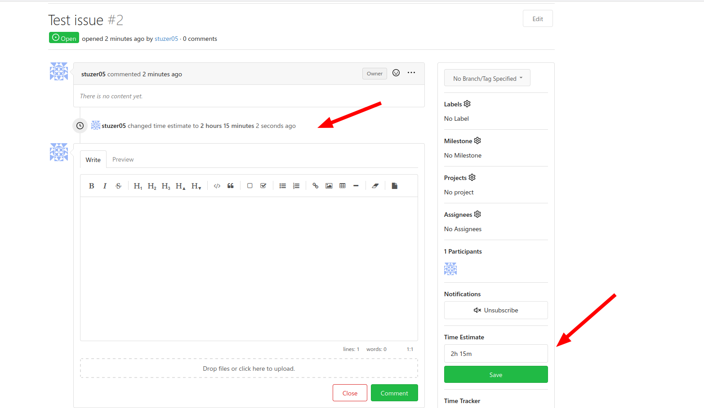Insert a bulleted list
The width and height of the screenshot is (704, 408).
(283, 186)
